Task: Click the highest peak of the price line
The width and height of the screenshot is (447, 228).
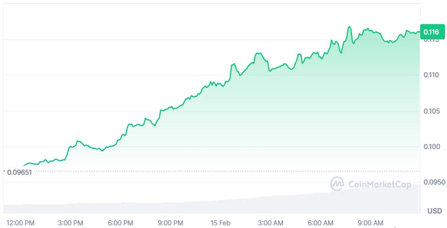Action: coord(350,27)
